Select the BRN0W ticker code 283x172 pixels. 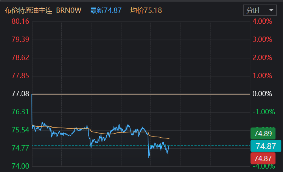(68, 11)
